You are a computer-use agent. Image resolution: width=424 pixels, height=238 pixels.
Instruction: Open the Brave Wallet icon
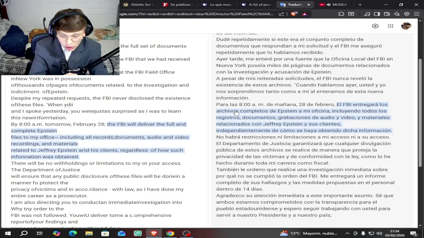point(387,14)
